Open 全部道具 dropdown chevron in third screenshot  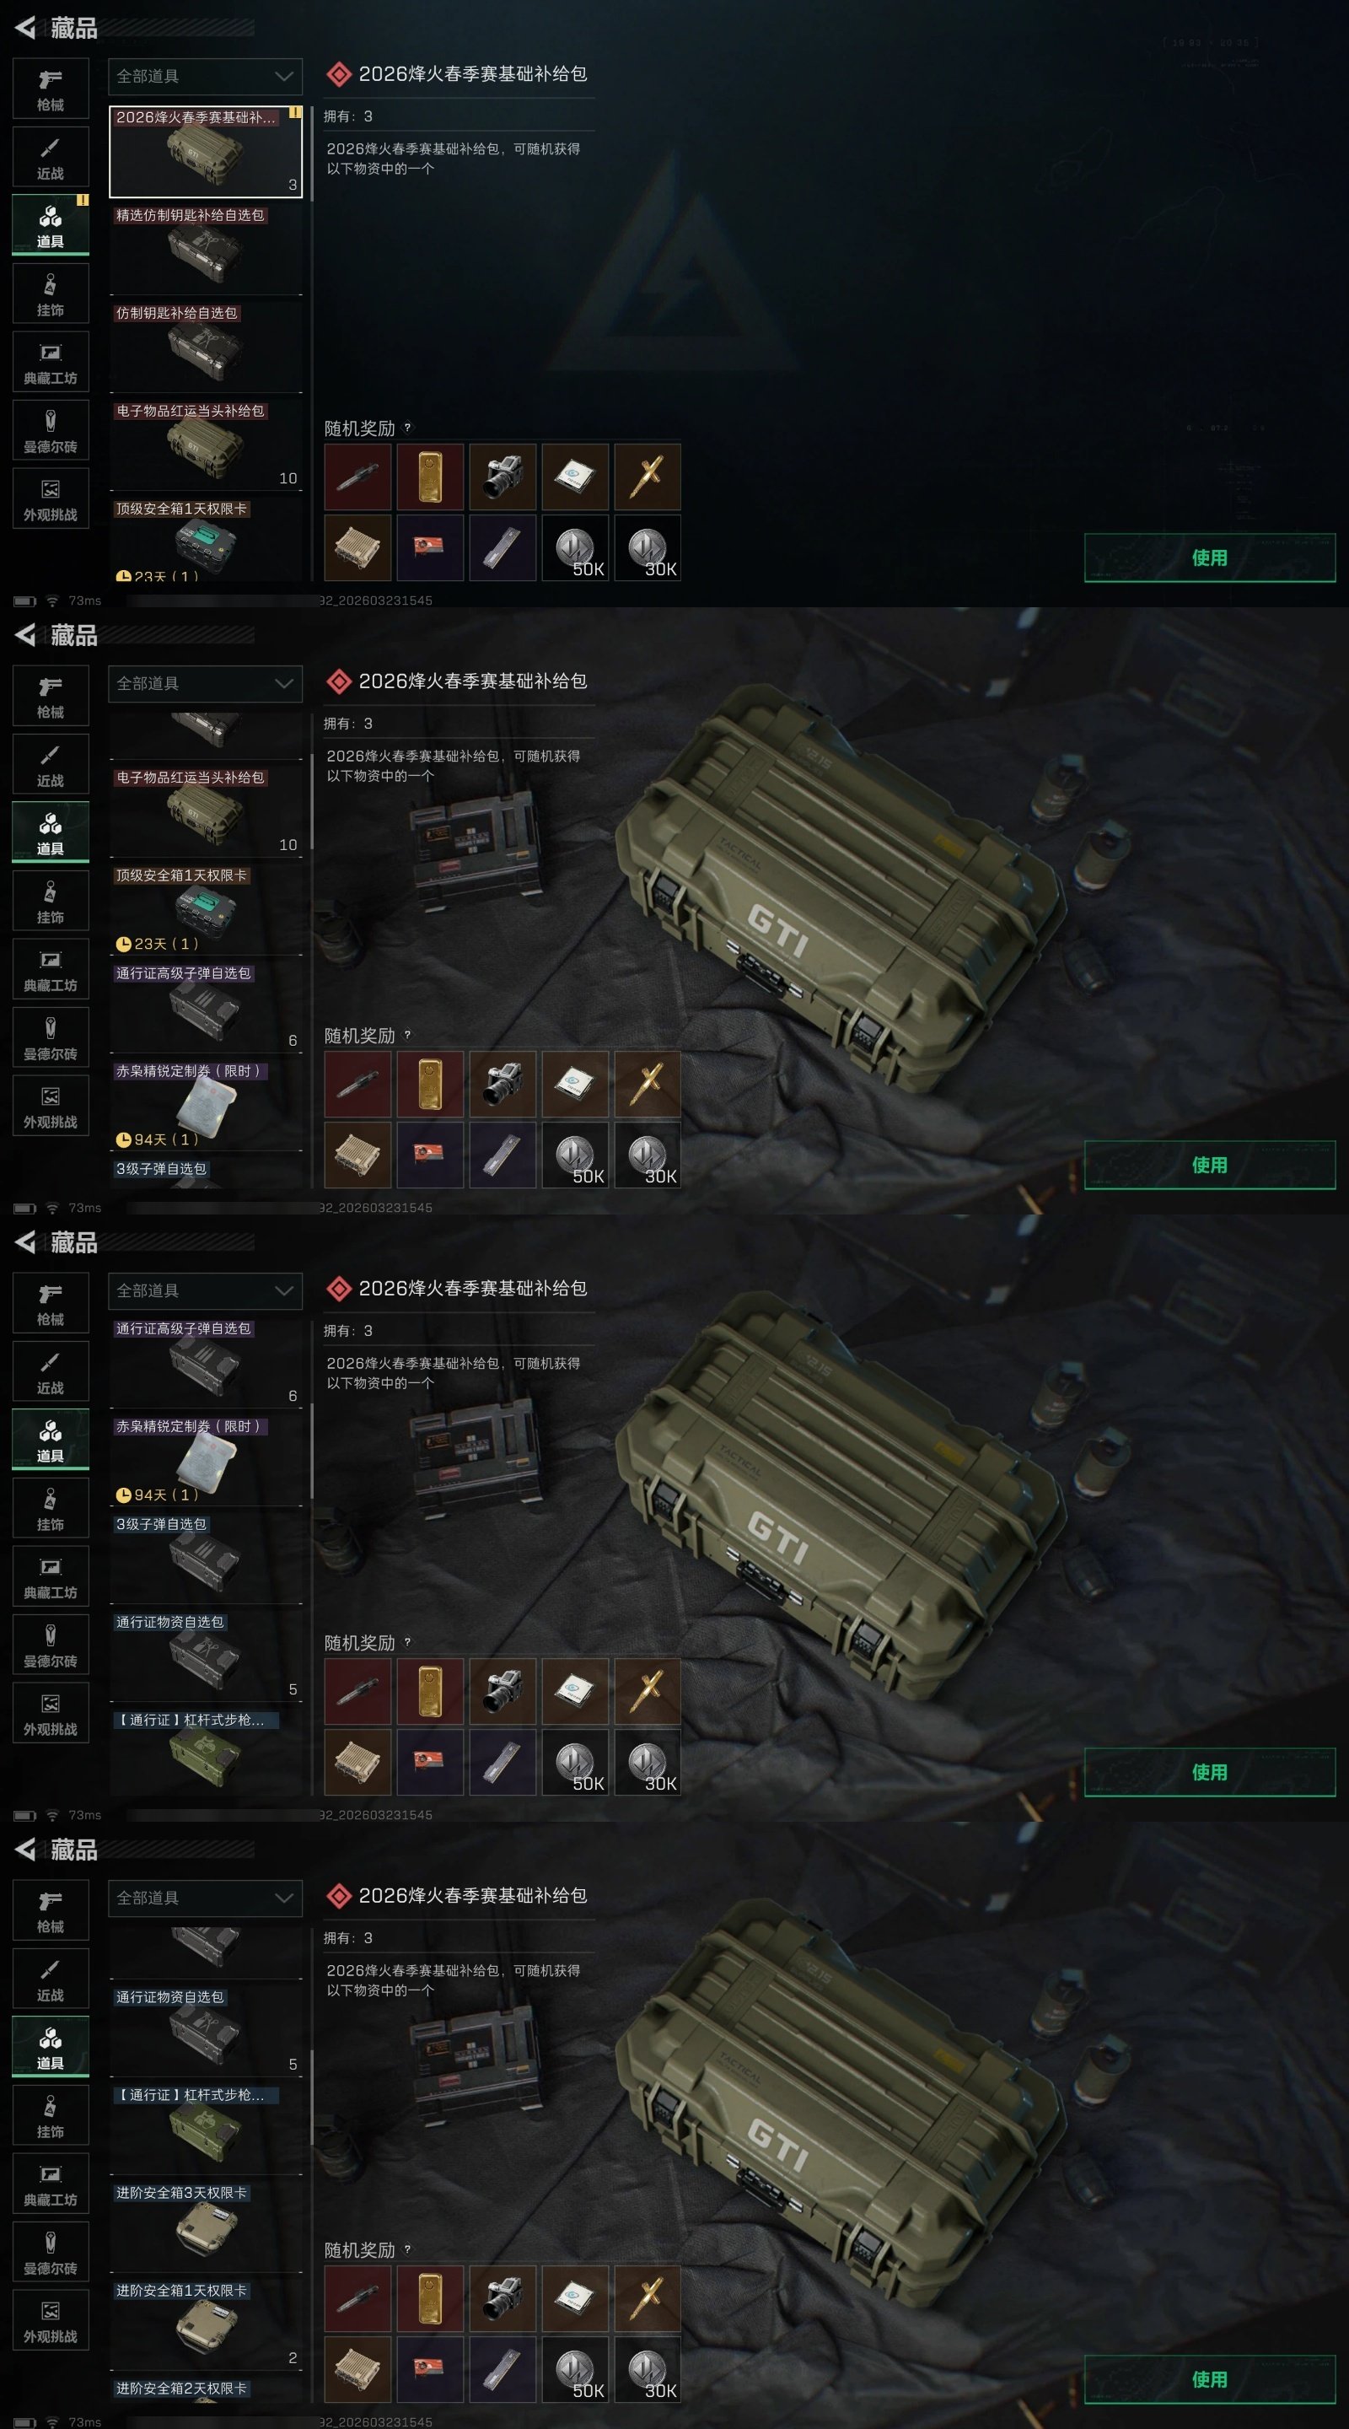pos(284,1290)
